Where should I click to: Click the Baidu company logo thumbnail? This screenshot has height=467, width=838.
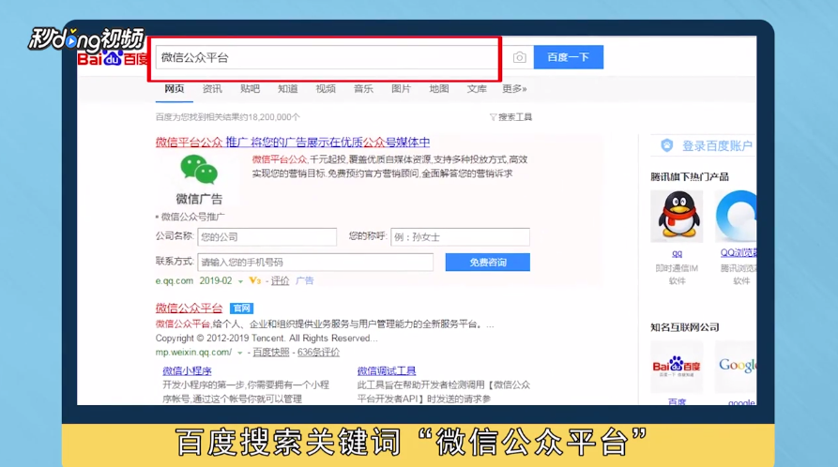pos(677,367)
